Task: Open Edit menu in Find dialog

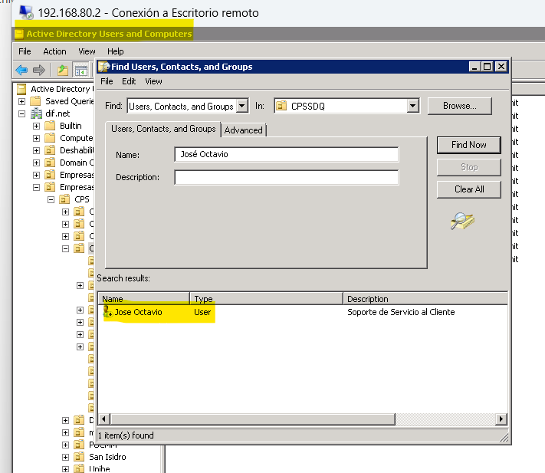Action: pos(129,81)
